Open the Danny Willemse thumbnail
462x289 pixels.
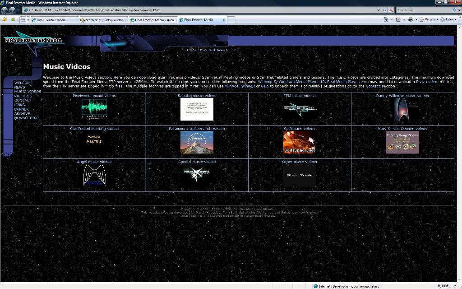click(x=402, y=109)
